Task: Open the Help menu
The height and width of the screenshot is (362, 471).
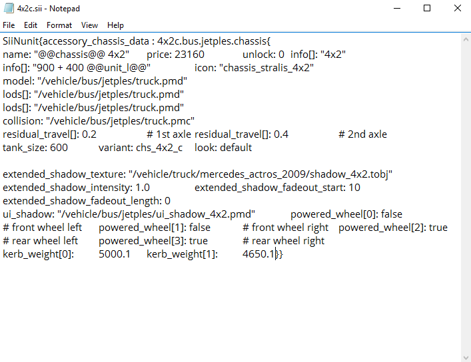Action: pyautogui.click(x=115, y=25)
